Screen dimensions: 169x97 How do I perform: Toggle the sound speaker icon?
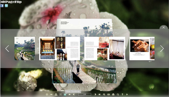(x=51, y=94)
